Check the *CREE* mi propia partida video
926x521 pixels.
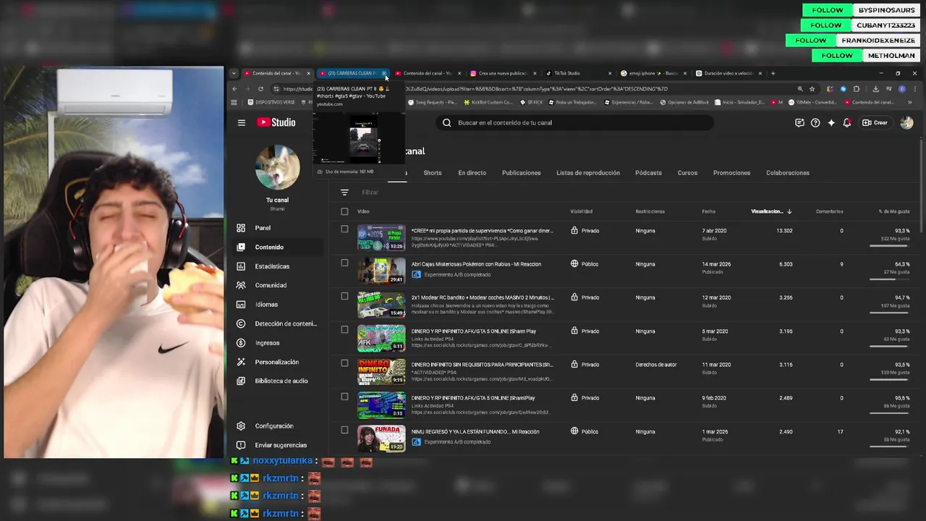click(x=344, y=229)
